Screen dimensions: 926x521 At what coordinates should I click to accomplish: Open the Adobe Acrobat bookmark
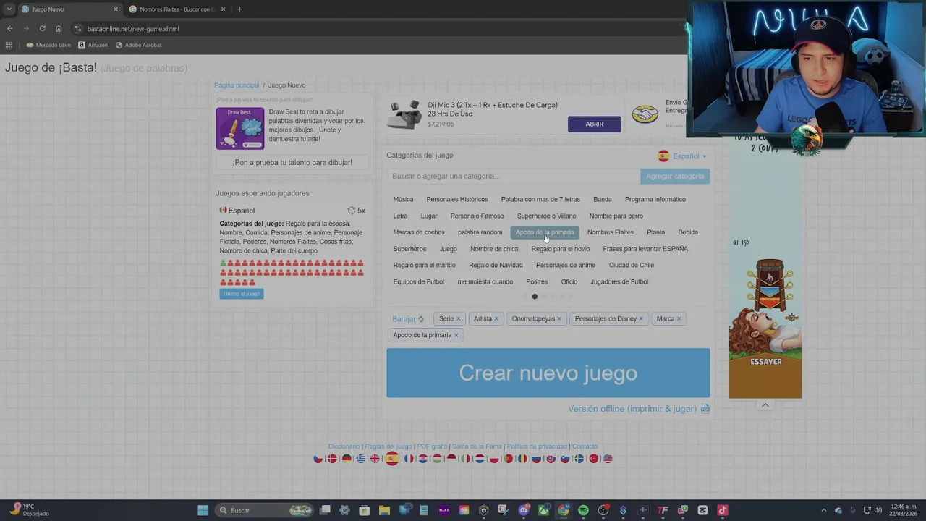point(138,45)
